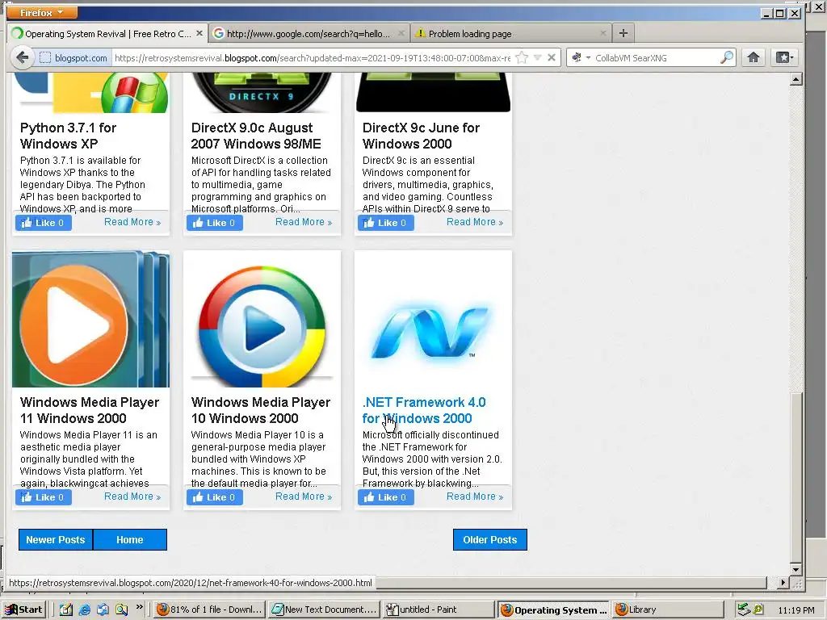Go to home page via house icon
The image size is (827, 620).
(754, 57)
